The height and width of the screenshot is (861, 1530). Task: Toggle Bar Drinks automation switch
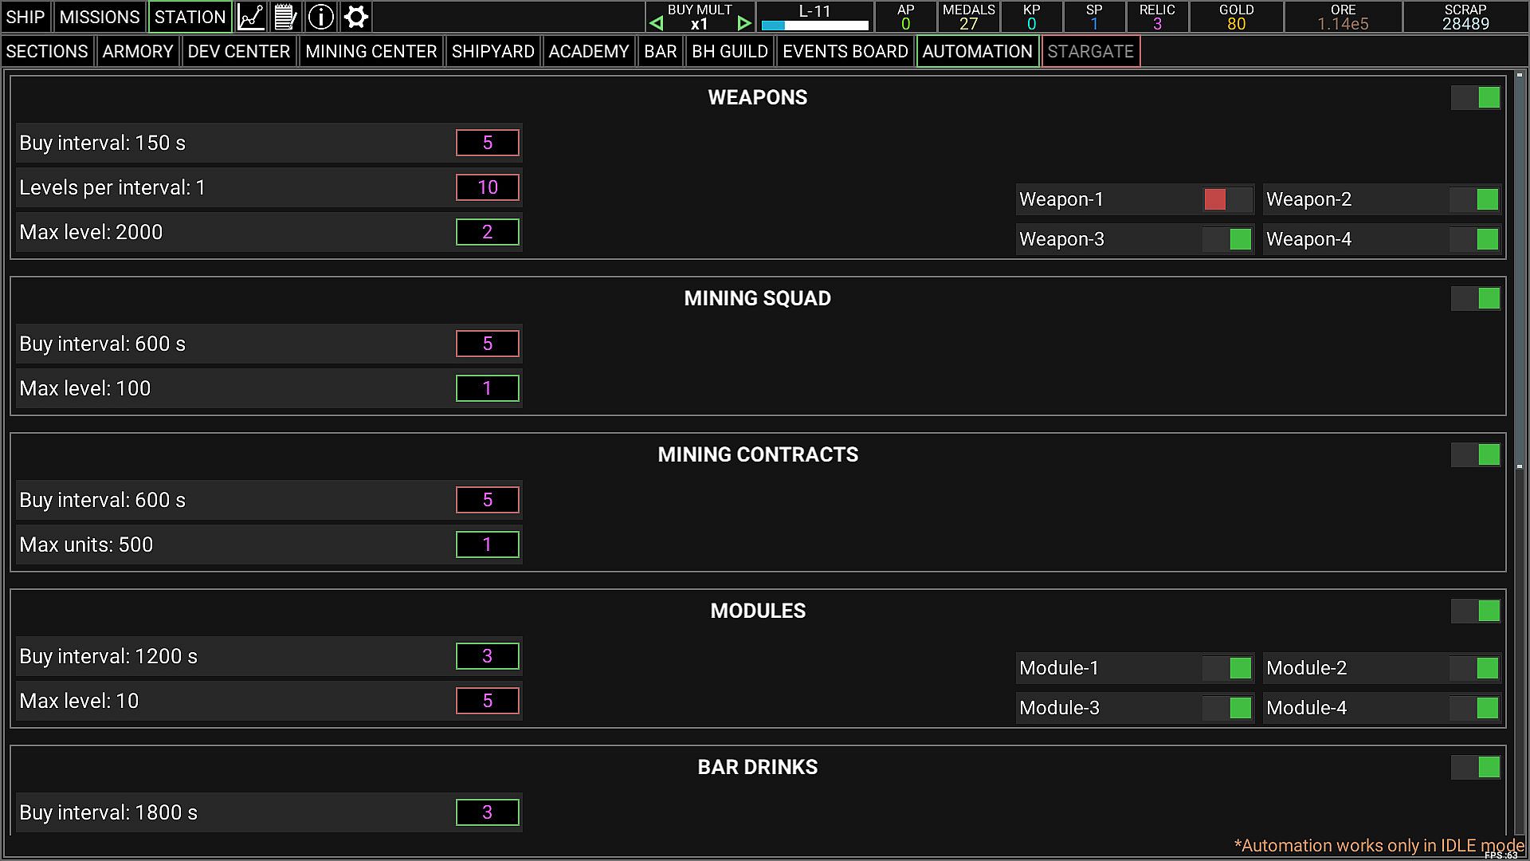click(1476, 767)
